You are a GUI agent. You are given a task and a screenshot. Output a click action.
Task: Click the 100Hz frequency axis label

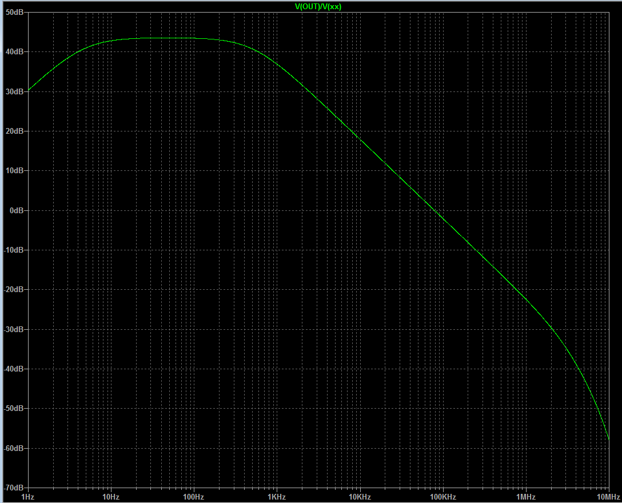click(x=194, y=497)
